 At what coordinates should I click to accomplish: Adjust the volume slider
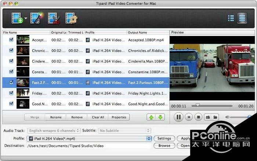tap(240, 117)
